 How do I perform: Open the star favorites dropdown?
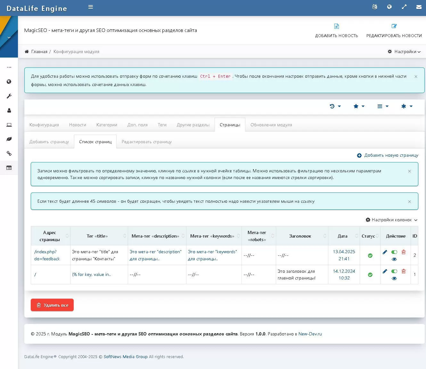[359, 106]
